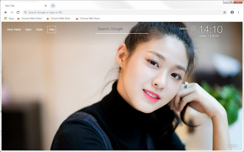Image resolution: width=244 pixels, height=152 pixels.
Task: Open the third Chrome Web Store bookmark
Action: click(x=88, y=19)
